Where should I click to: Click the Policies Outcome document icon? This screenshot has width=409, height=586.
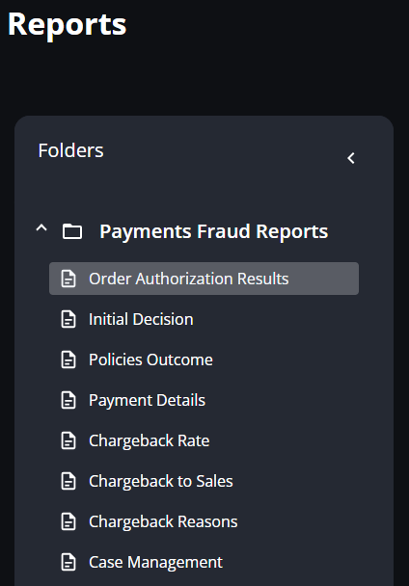pyautogui.click(x=68, y=360)
